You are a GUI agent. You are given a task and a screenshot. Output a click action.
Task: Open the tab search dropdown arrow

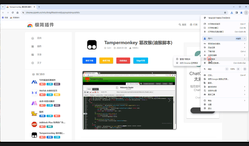pyautogui.click(x=3, y=7)
